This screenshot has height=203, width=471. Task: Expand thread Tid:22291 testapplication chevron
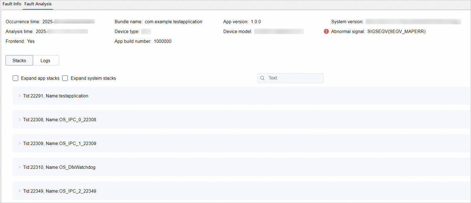click(19, 96)
